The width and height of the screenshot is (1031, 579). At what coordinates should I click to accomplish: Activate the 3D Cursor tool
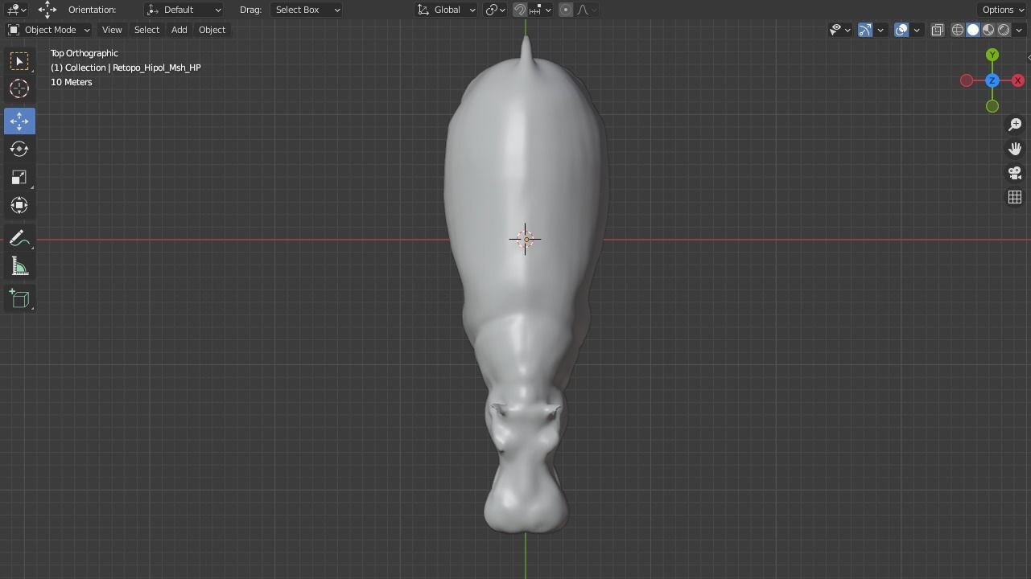point(19,89)
